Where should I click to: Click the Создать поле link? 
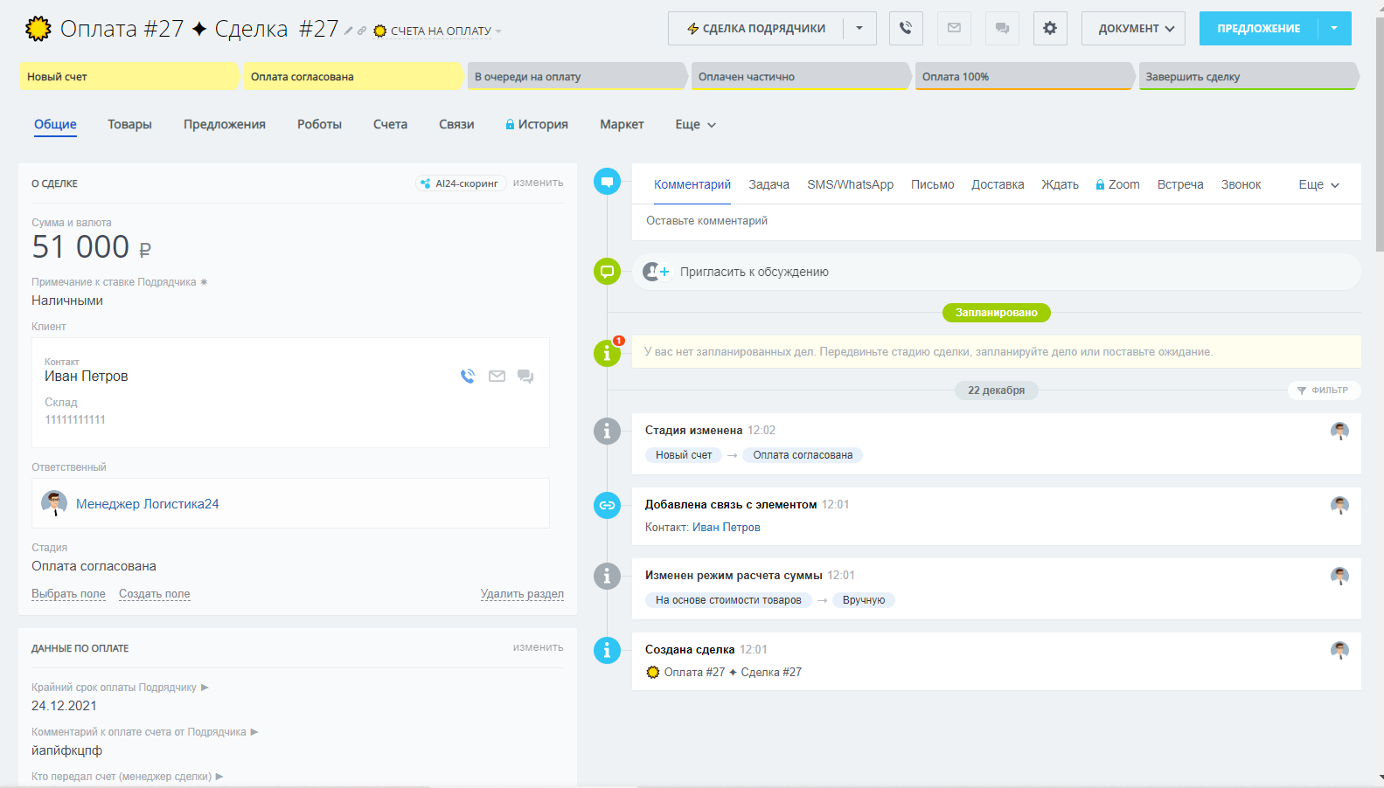154,594
